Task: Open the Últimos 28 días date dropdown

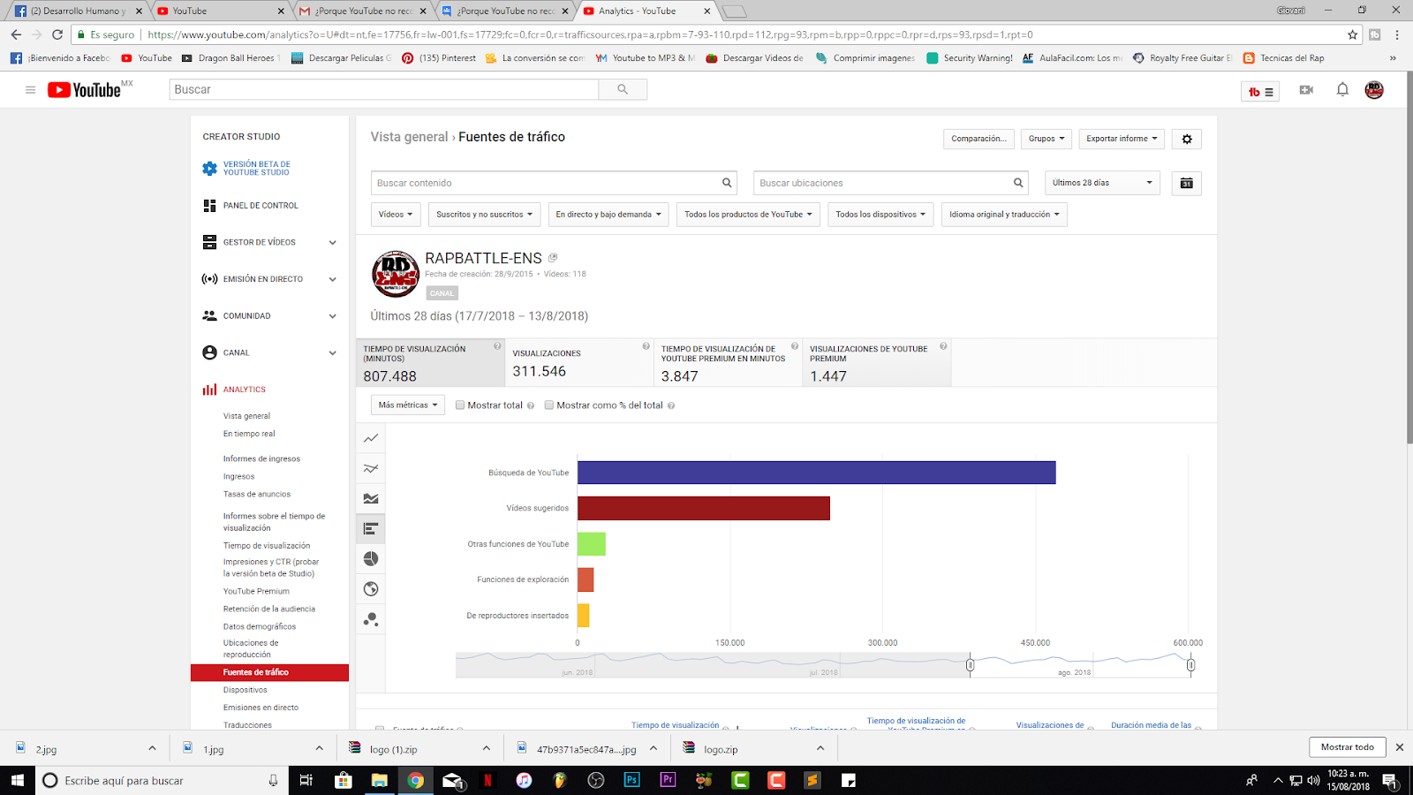Action: [1102, 183]
